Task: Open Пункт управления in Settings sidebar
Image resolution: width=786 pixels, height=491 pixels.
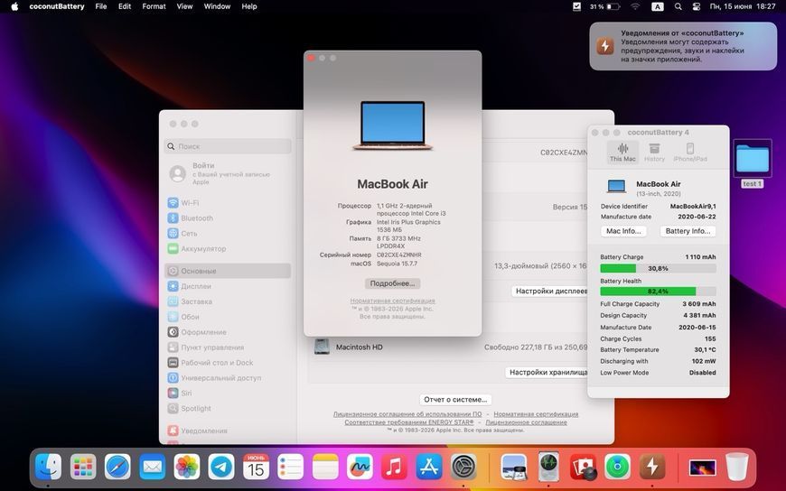Action: click(228, 347)
